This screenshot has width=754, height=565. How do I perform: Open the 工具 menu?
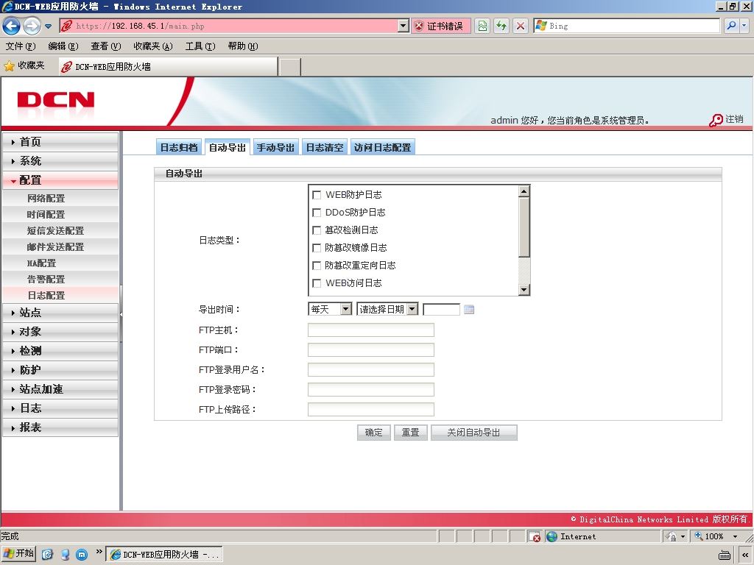(x=200, y=46)
